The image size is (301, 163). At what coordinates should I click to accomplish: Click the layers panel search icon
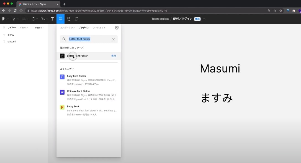pos(4,28)
